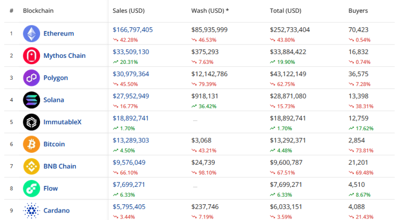Open the Solana blockchain link
The height and width of the screenshot is (220, 396).
tap(53, 100)
